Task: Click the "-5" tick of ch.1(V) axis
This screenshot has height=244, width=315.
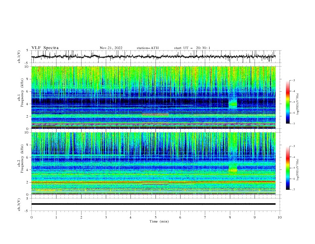Action: [x=27, y=63]
